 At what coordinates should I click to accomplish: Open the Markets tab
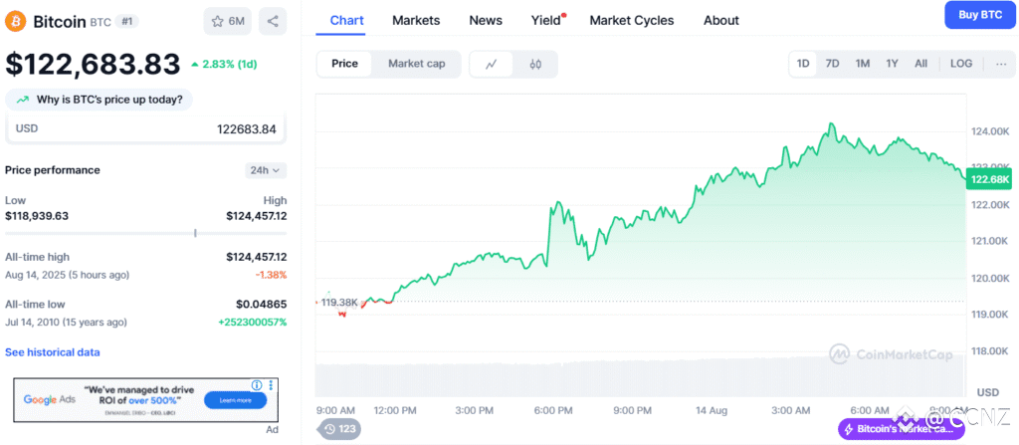click(x=416, y=21)
